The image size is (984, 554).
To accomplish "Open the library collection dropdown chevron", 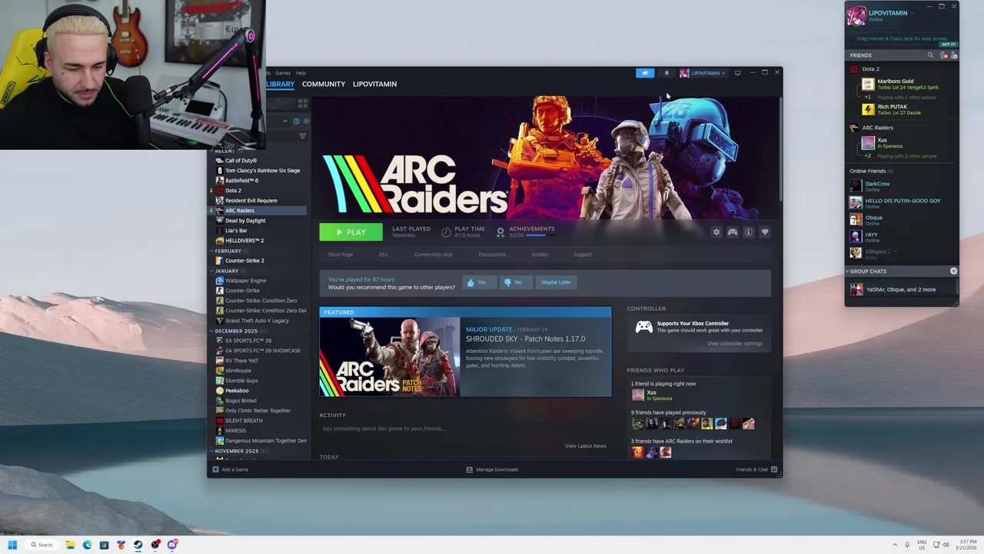I will pos(284,121).
